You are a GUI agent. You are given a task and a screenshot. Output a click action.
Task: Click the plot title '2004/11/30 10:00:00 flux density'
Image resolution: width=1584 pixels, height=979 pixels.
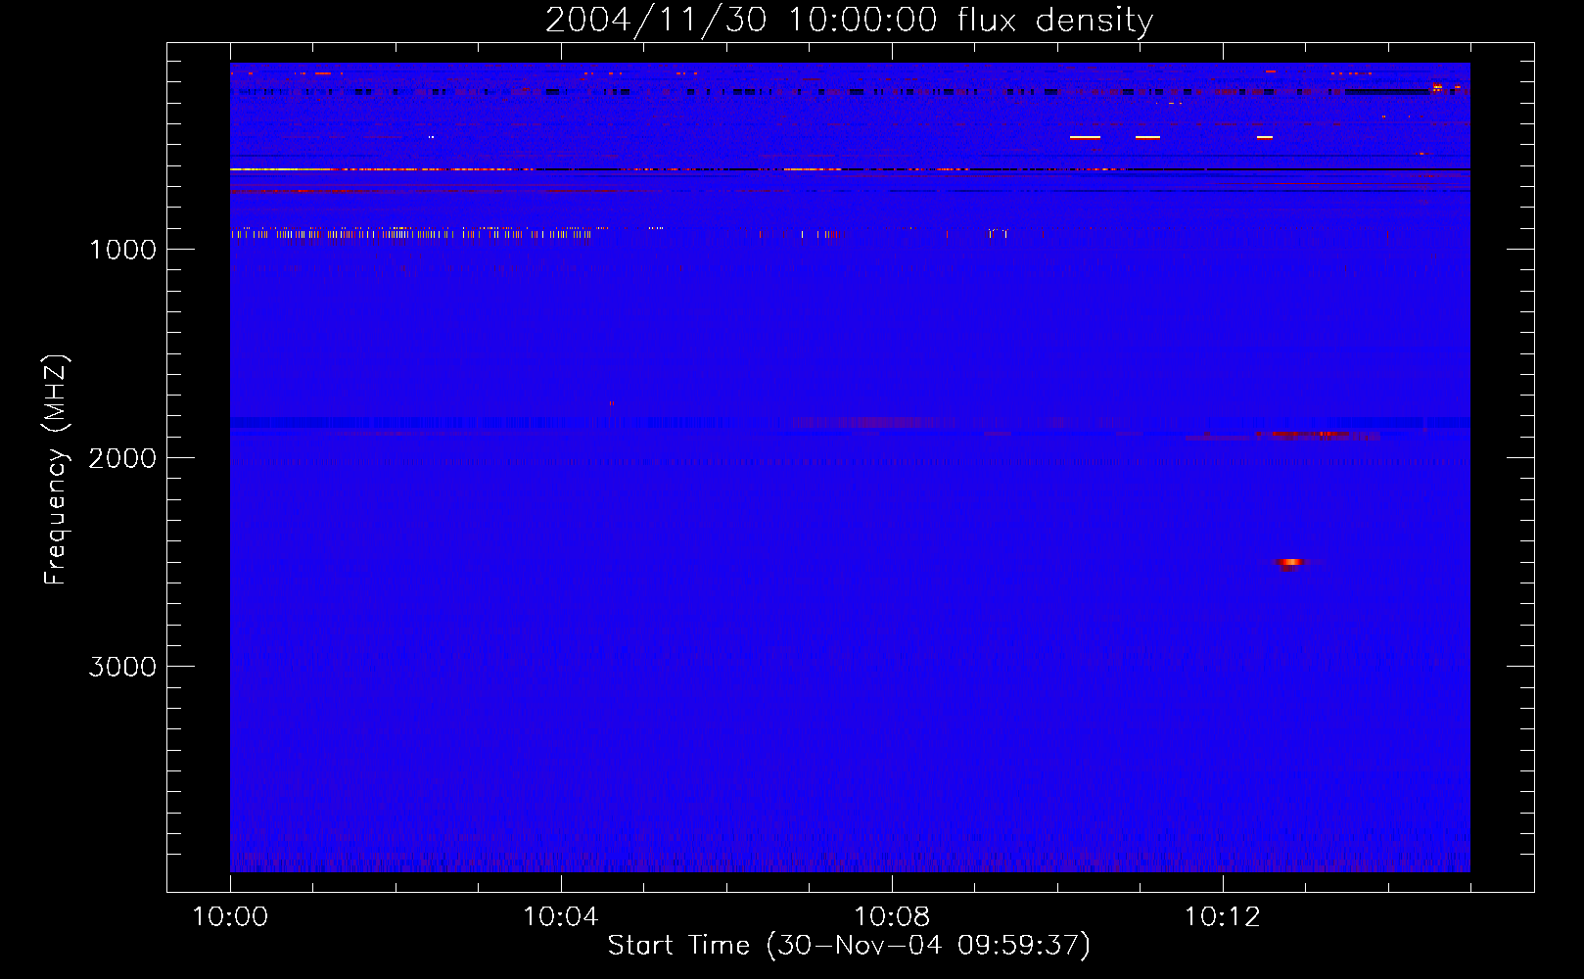tap(849, 20)
